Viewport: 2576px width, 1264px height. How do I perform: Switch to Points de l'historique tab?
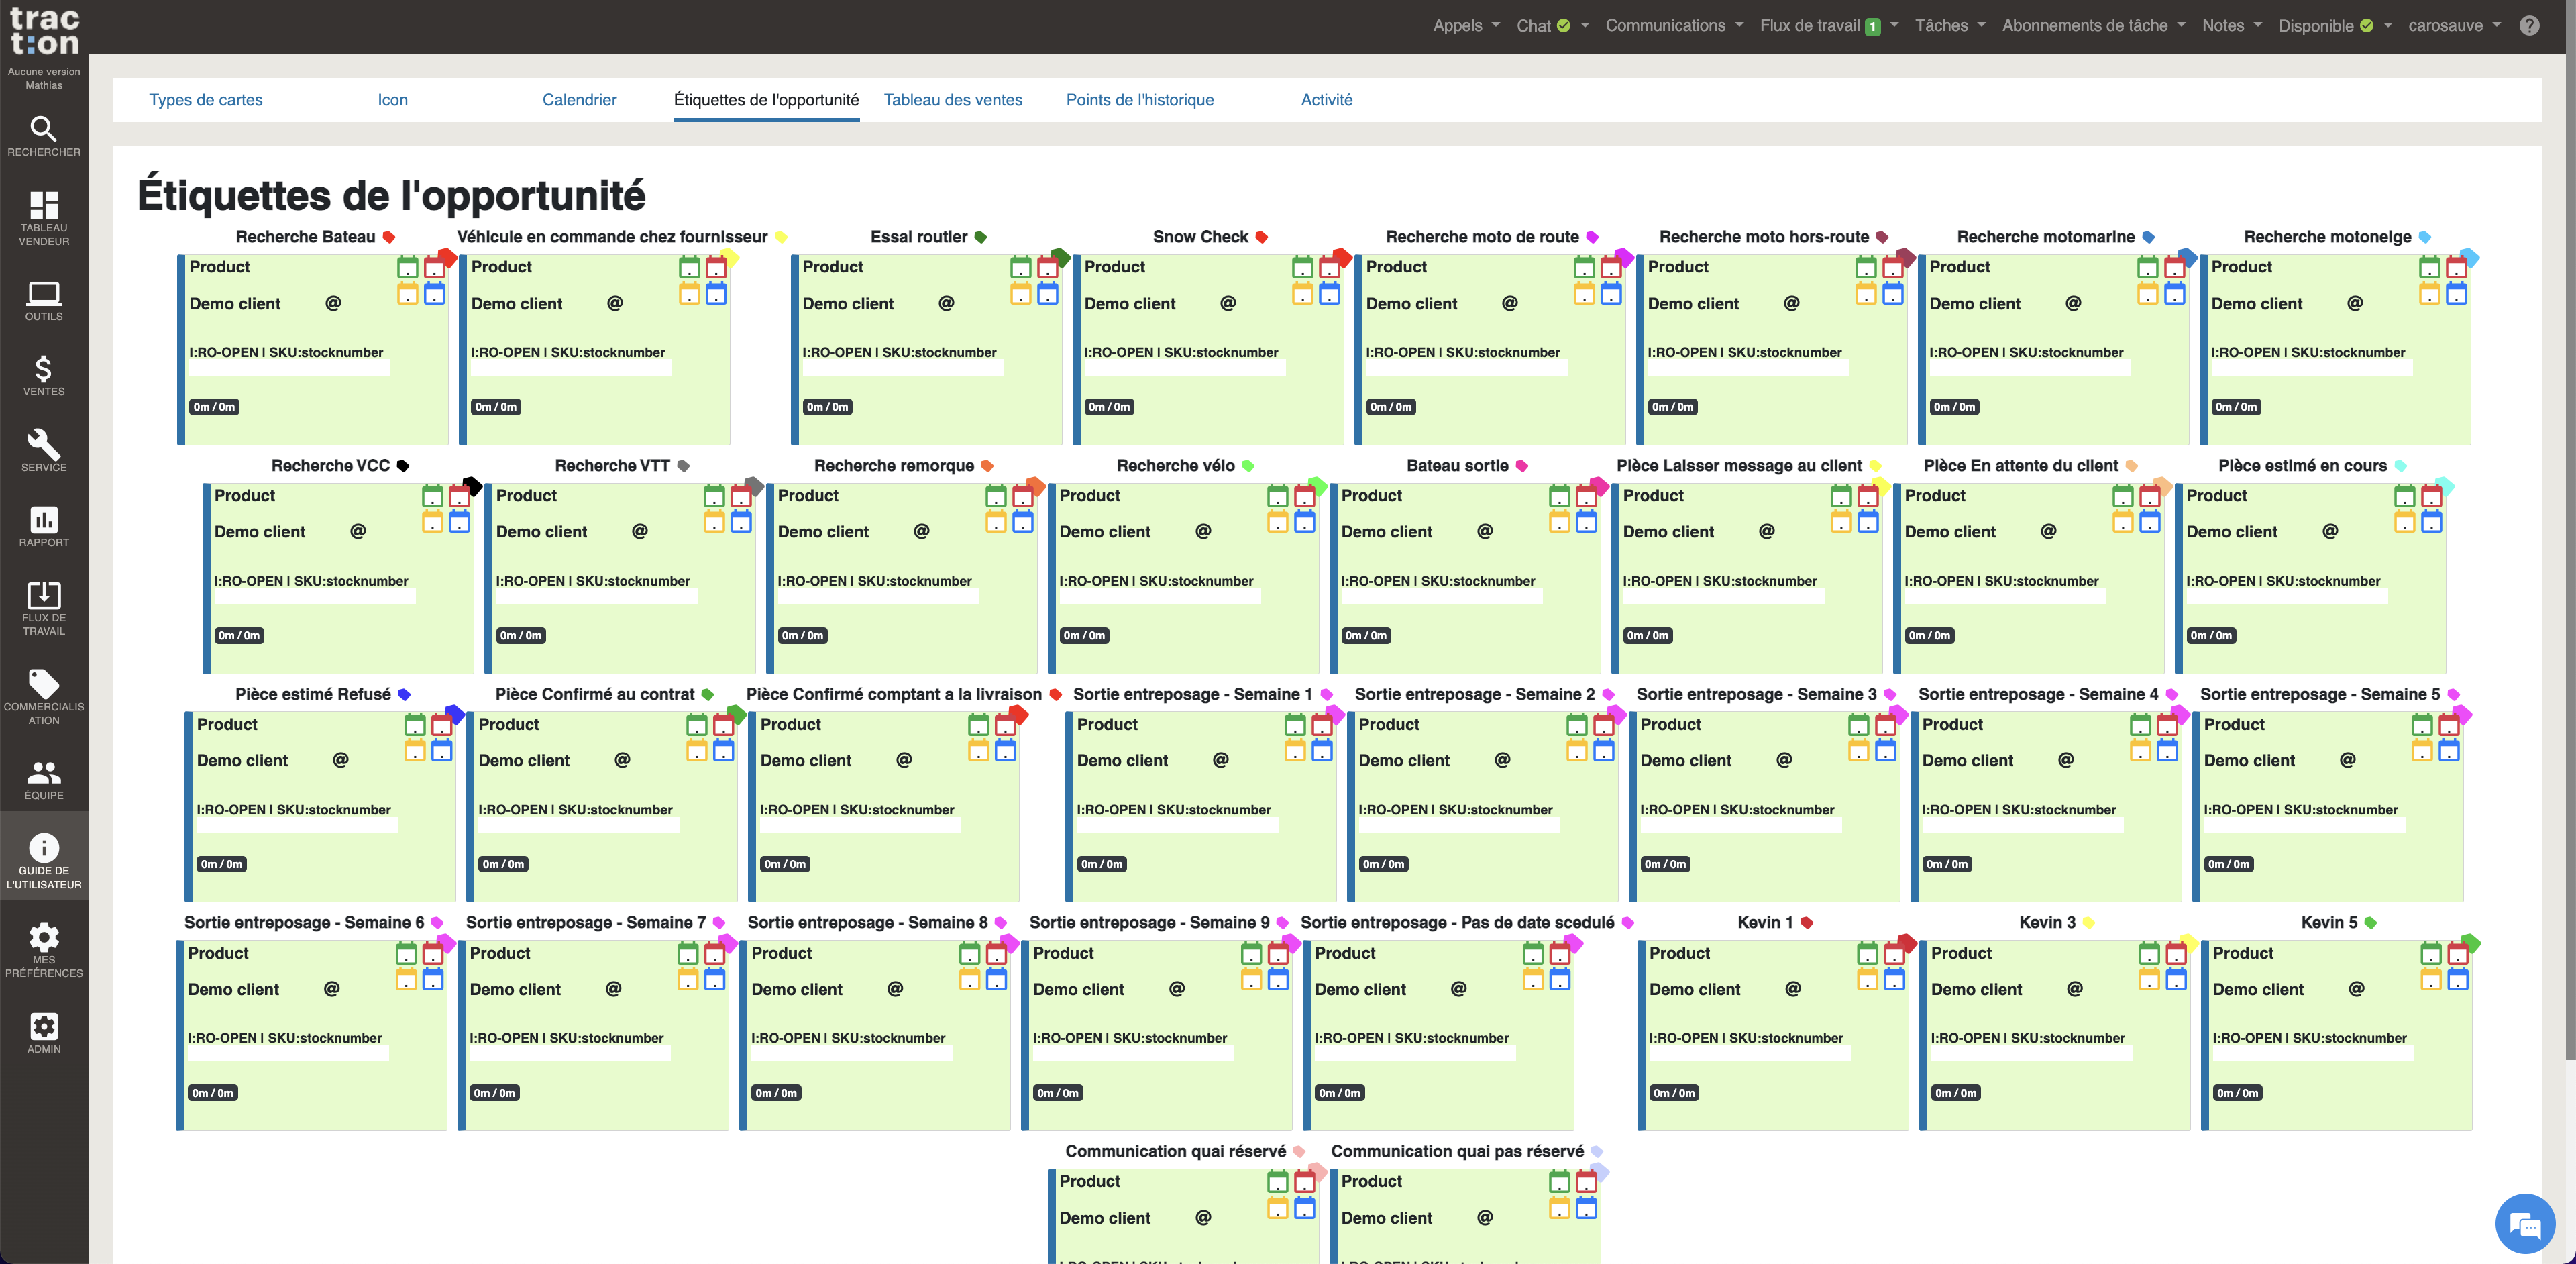pyautogui.click(x=1140, y=100)
